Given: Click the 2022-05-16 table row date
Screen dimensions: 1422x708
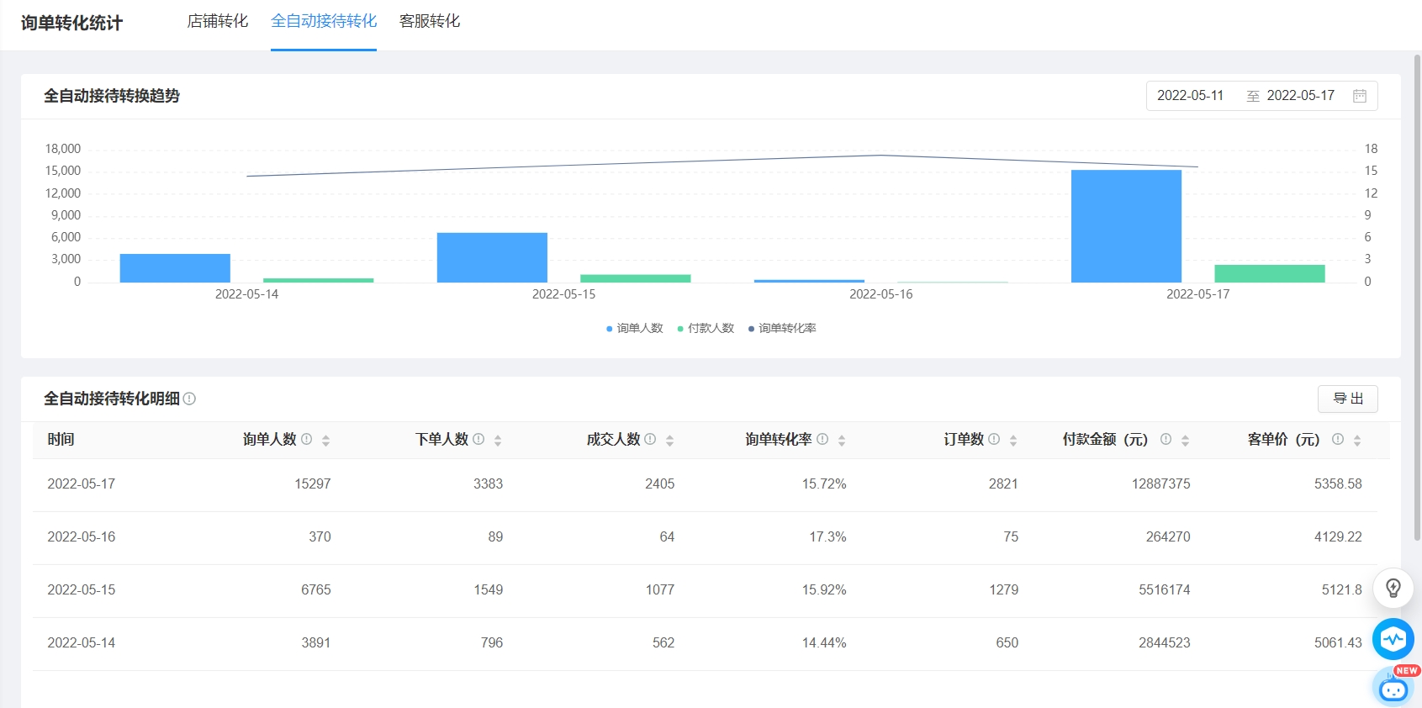Looking at the screenshot, I should [x=82, y=537].
